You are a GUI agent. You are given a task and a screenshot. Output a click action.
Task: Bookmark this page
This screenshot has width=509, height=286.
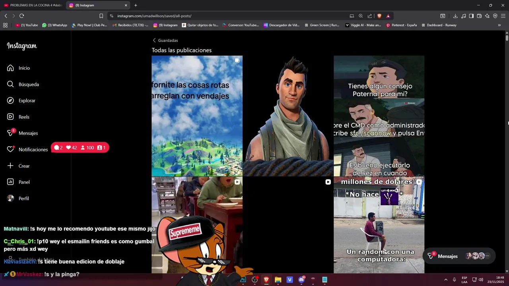click(101, 16)
